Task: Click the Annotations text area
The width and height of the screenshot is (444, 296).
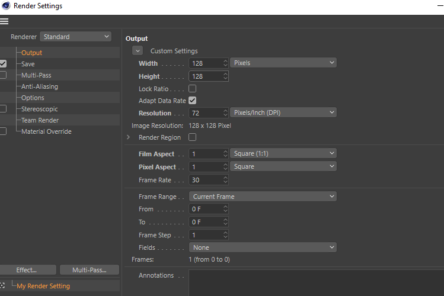Action: pyautogui.click(x=317, y=283)
